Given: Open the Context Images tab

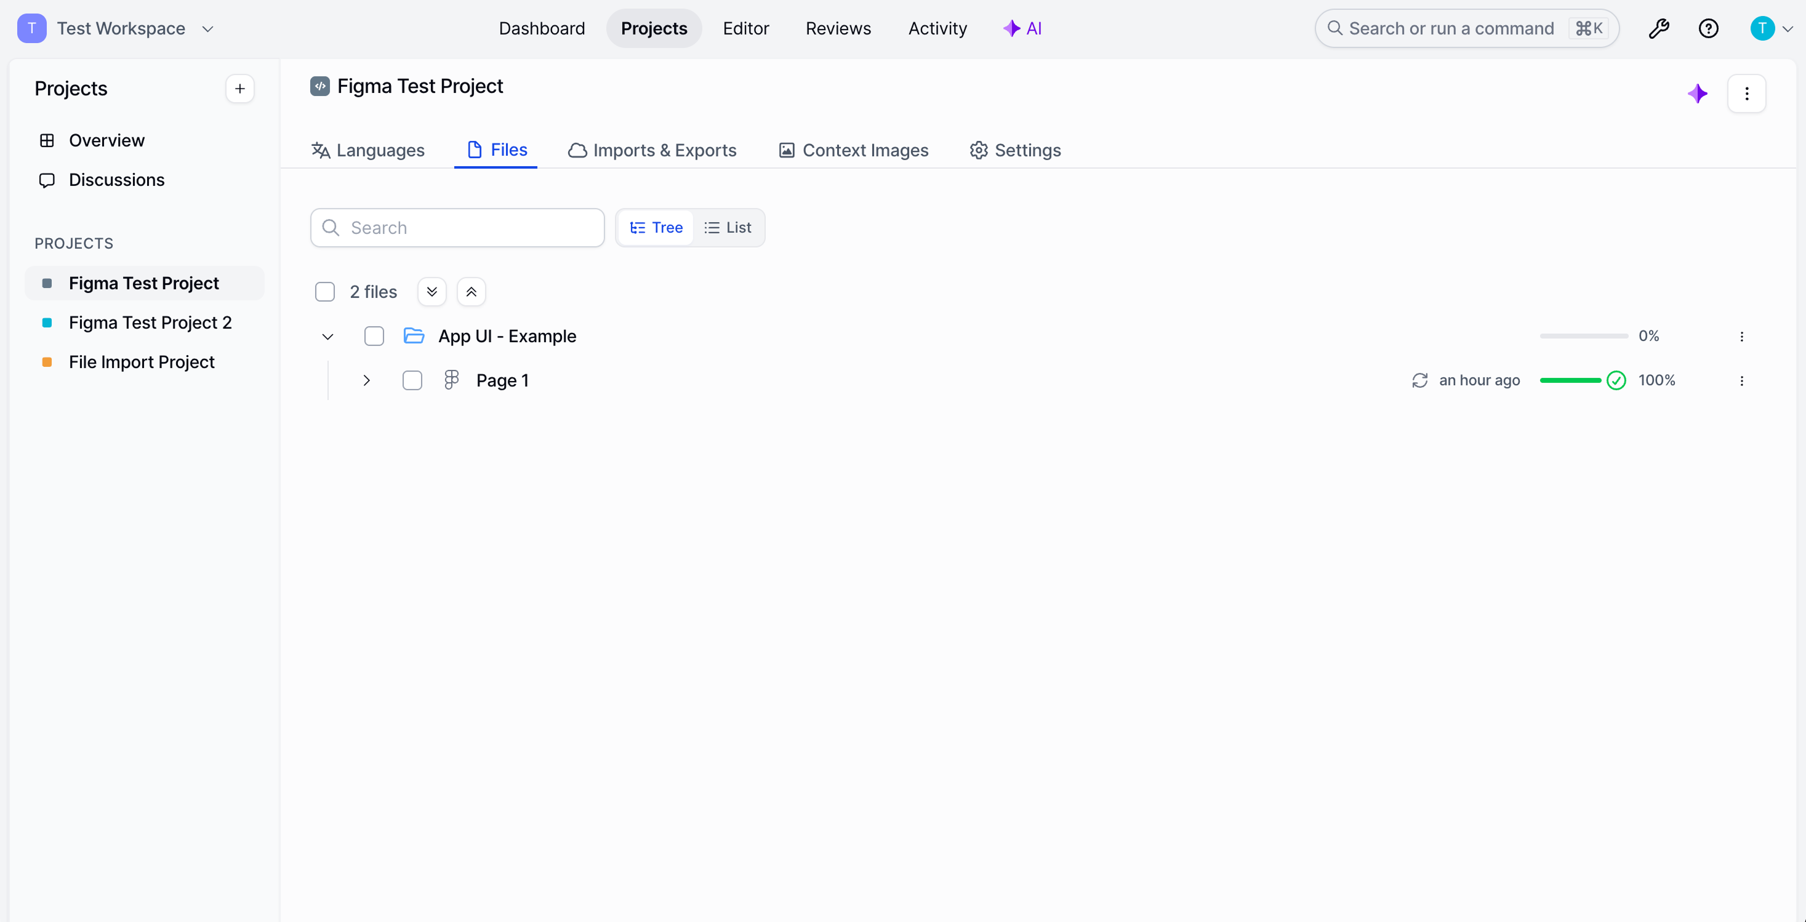Looking at the screenshot, I should [x=853, y=151].
